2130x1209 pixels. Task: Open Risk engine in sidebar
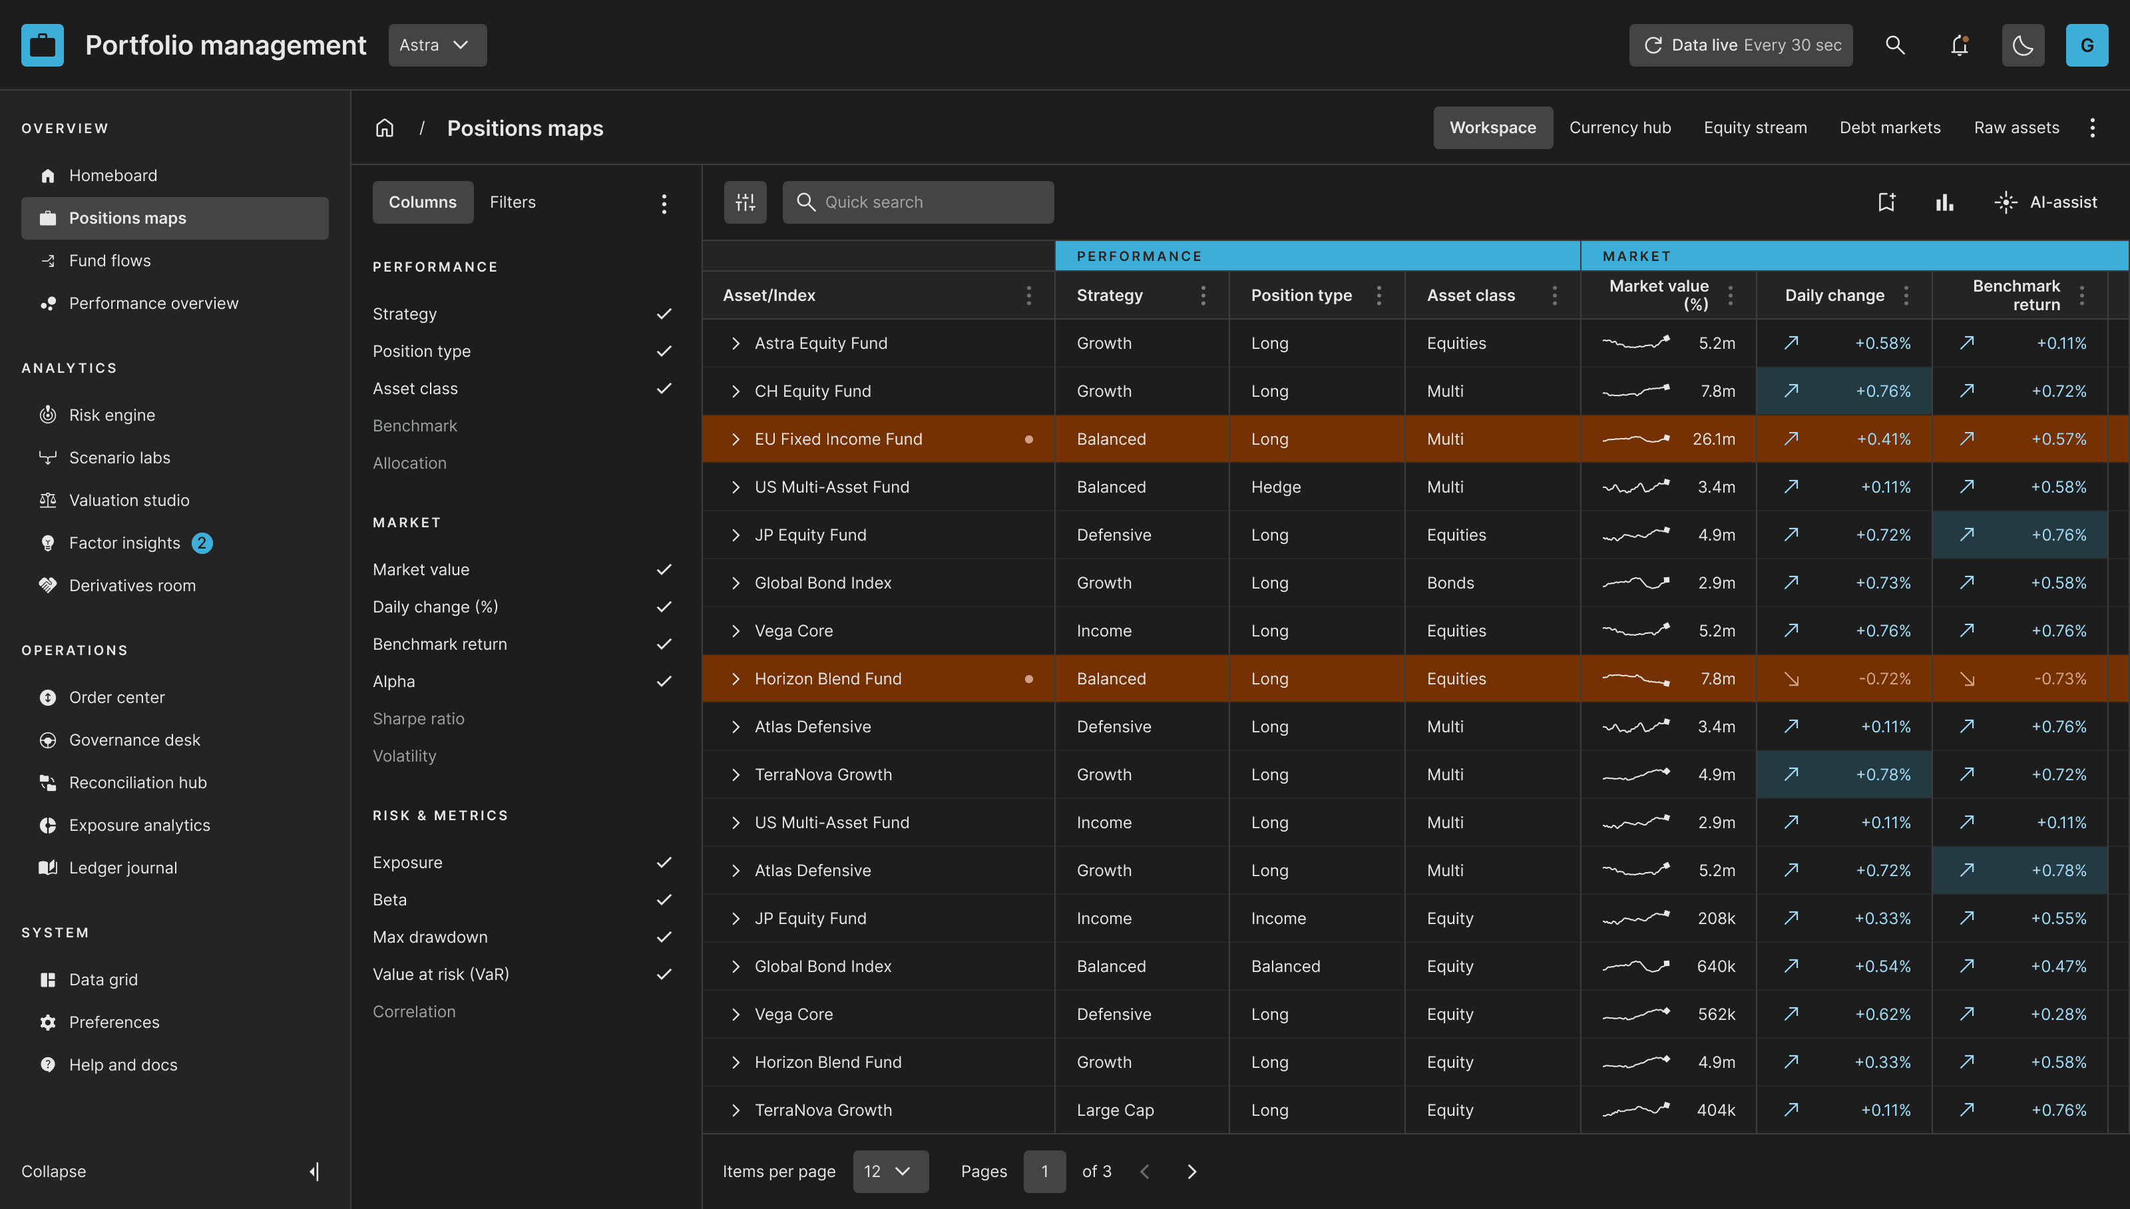112,414
